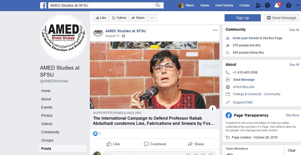Click the follow feed icon in Community
301x155 pixels.
tap(228, 53)
